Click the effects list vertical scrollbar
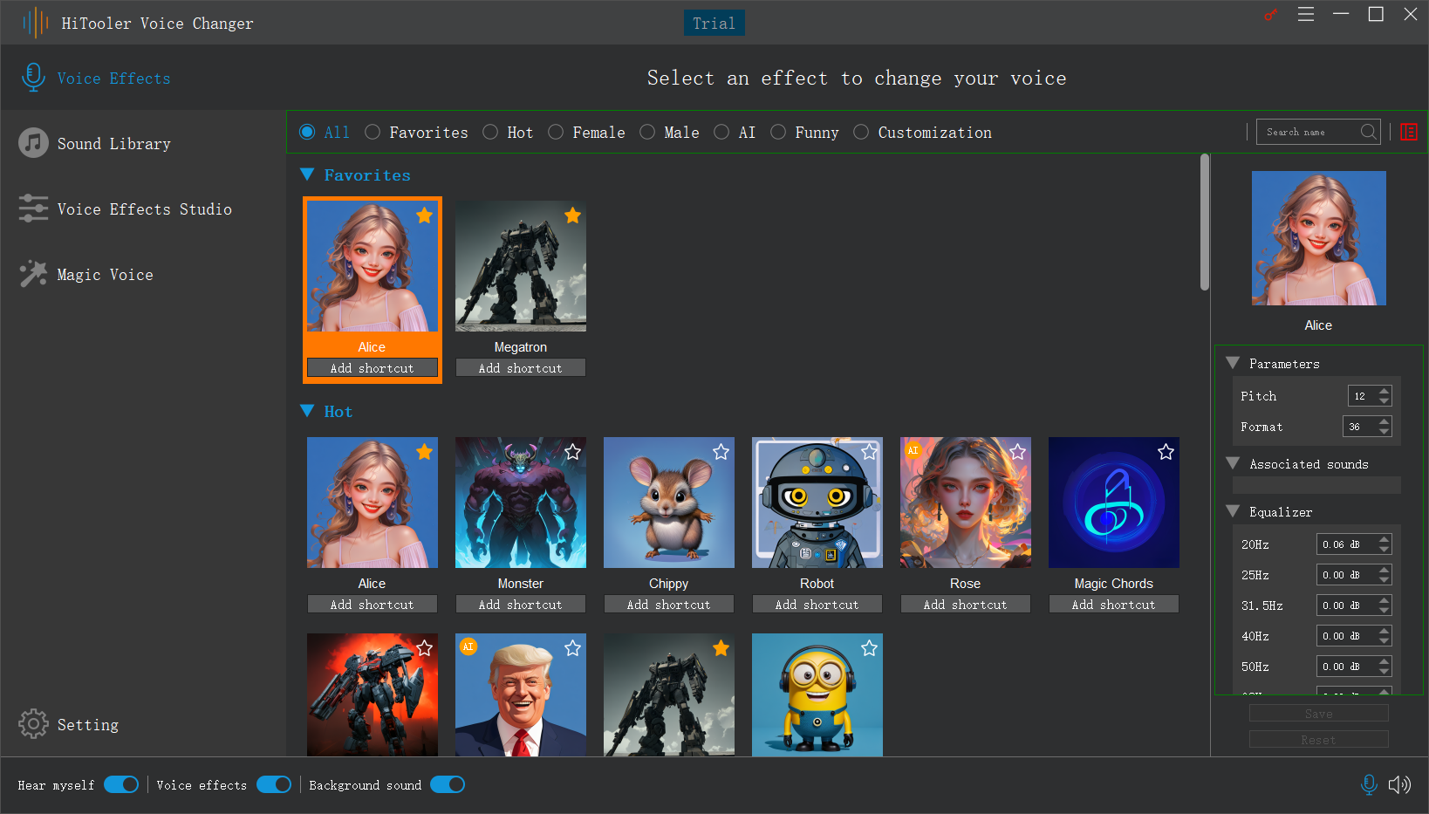This screenshot has width=1429, height=814. (x=1205, y=222)
